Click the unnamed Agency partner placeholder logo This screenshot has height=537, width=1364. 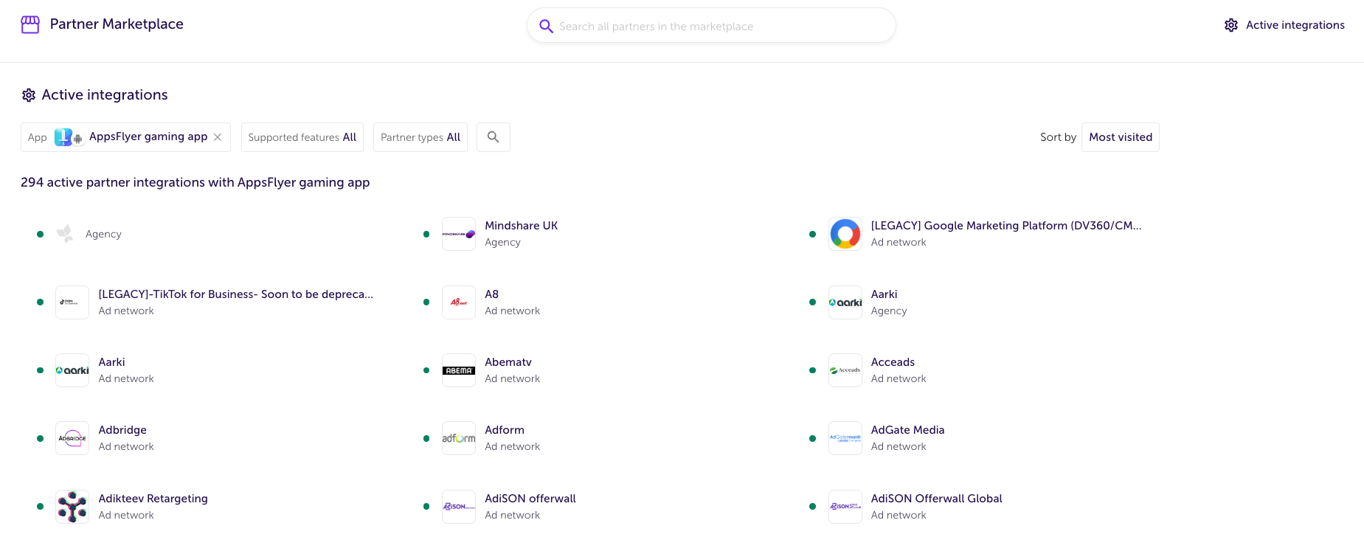coord(65,234)
